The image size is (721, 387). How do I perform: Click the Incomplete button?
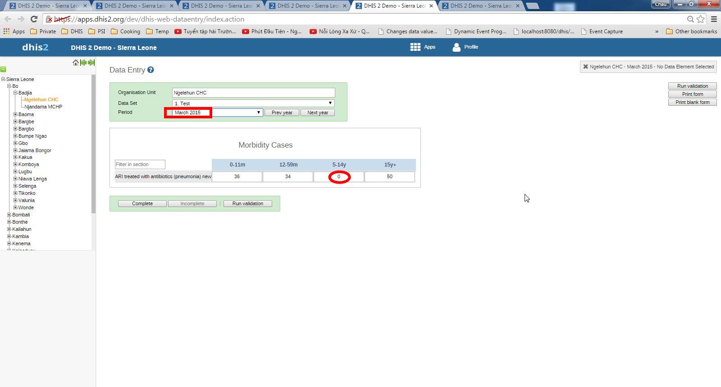(192, 203)
